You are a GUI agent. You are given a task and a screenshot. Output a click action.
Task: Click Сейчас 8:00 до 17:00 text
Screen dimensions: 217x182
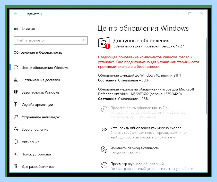coord(126,153)
